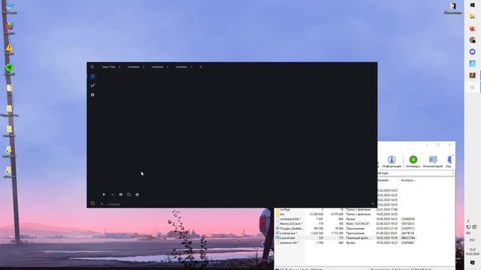Open the Console panel label

[x=113, y=204]
